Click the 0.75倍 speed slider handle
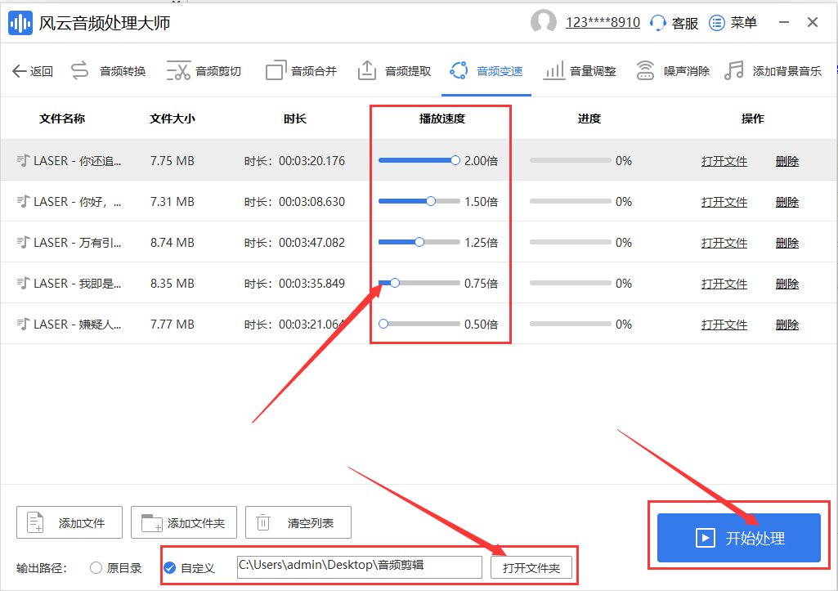 pyautogui.click(x=395, y=283)
